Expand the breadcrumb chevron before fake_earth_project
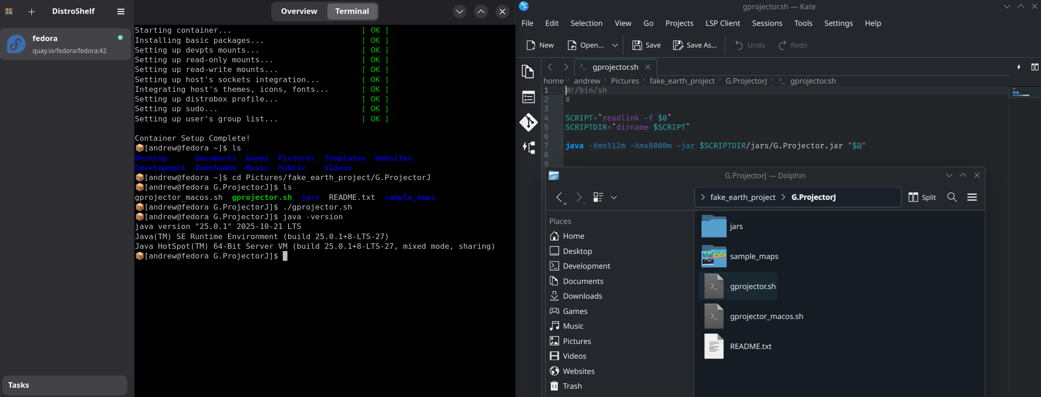 (x=703, y=198)
